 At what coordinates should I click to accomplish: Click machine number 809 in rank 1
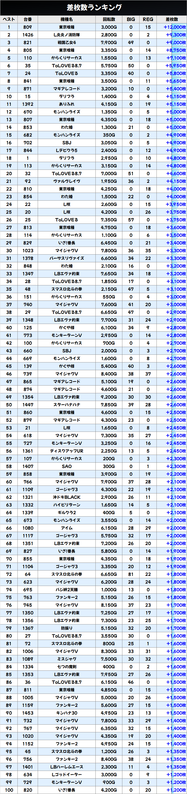(x=28, y=27)
